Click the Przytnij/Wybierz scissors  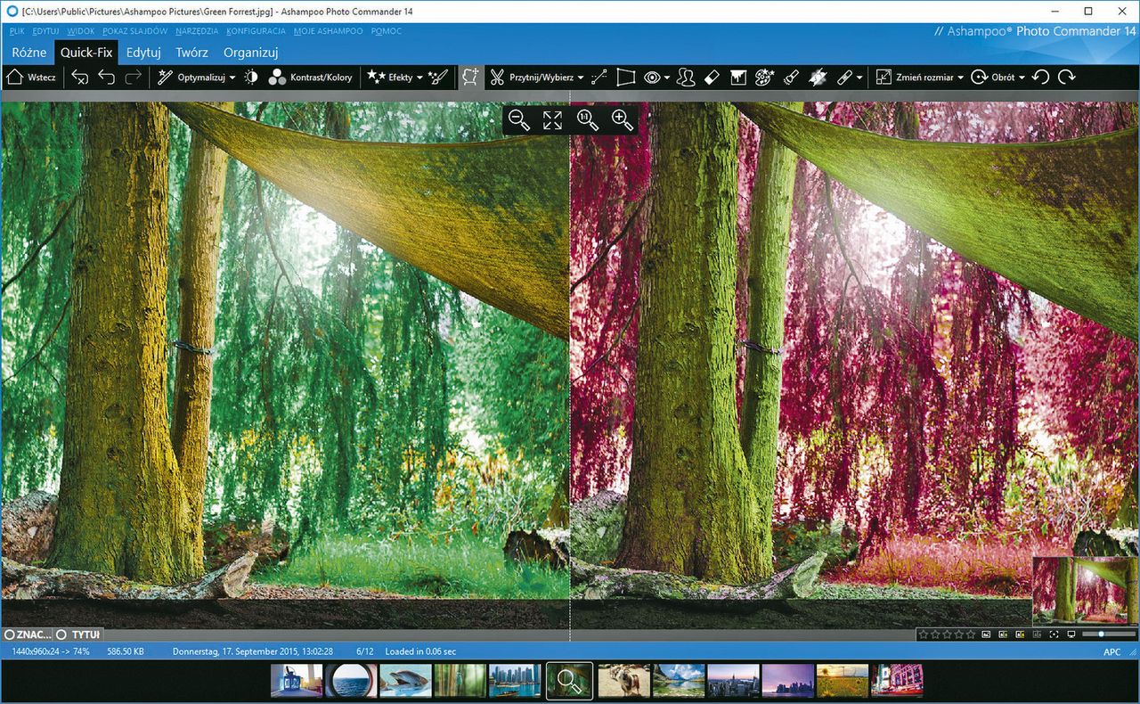[x=498, y=78]
